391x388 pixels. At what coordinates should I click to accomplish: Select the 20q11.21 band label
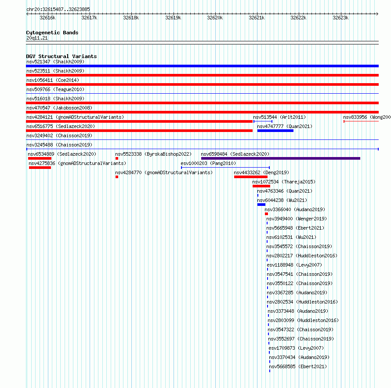37,38
